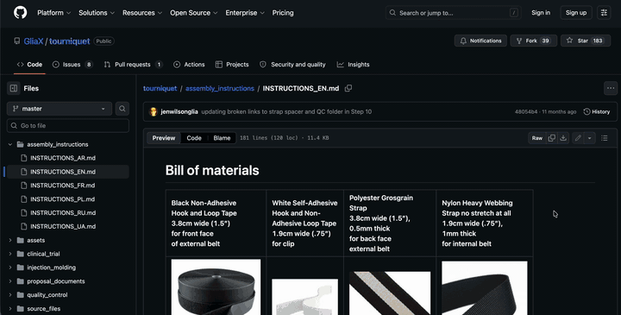Open the master branch selector
Viewport: 621px width, 315px height.
[59, 109]
